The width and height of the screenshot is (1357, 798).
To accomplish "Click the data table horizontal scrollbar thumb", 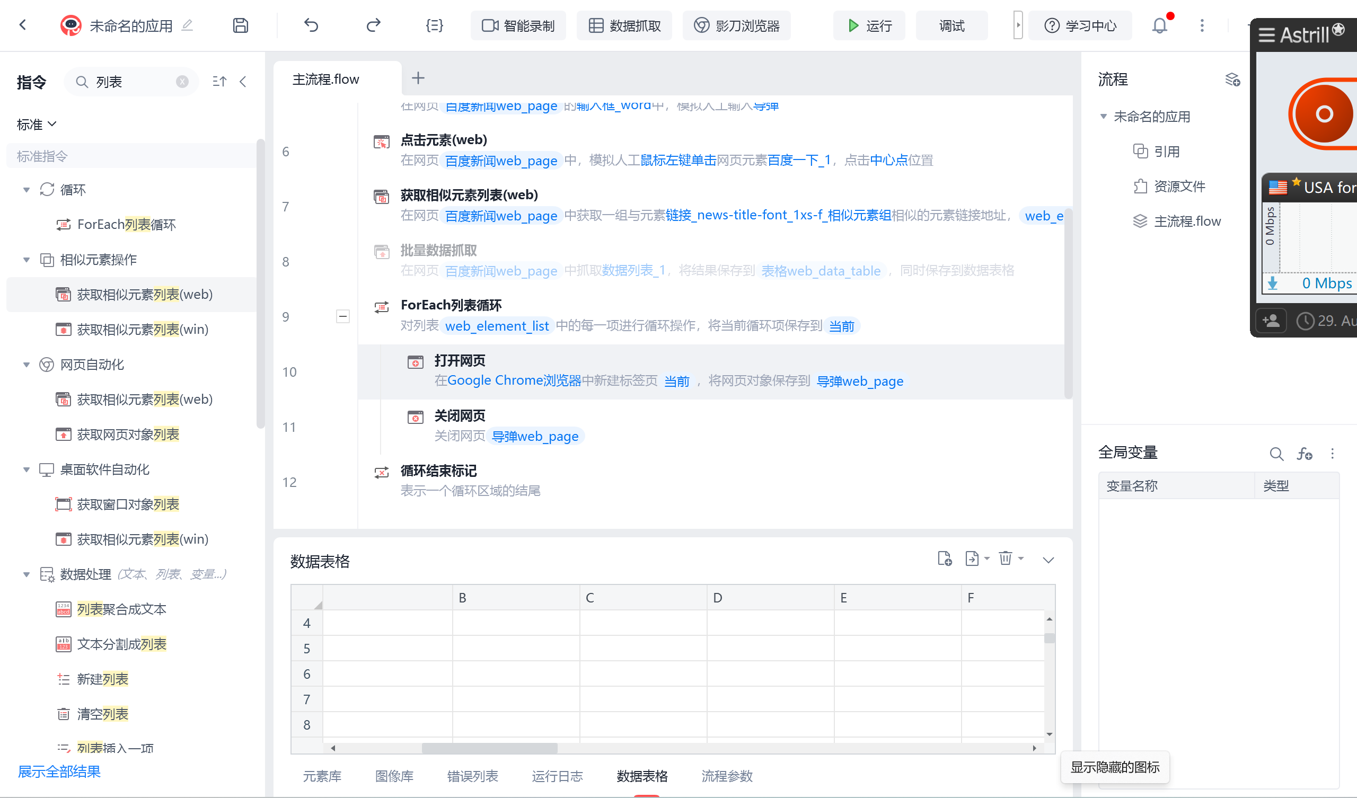I will pyautogui.click(x=489, y=748).
